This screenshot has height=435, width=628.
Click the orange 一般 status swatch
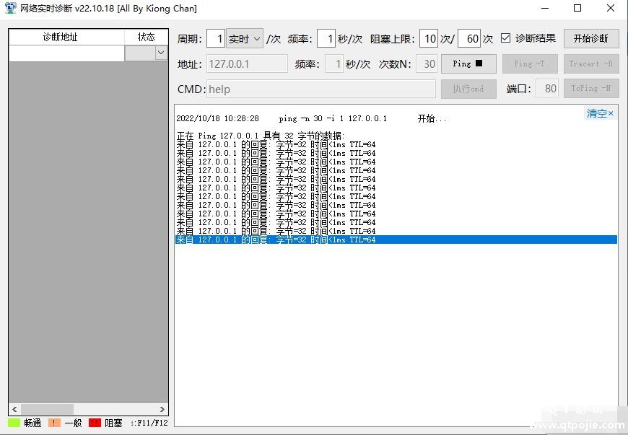coord(54,423)
